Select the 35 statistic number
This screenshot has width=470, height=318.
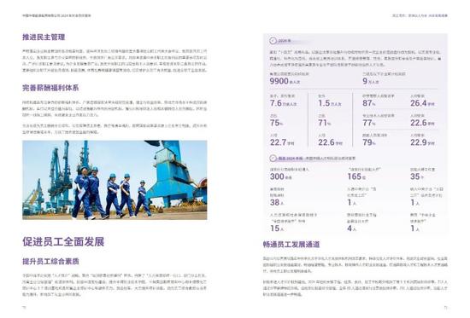[415, 176]
